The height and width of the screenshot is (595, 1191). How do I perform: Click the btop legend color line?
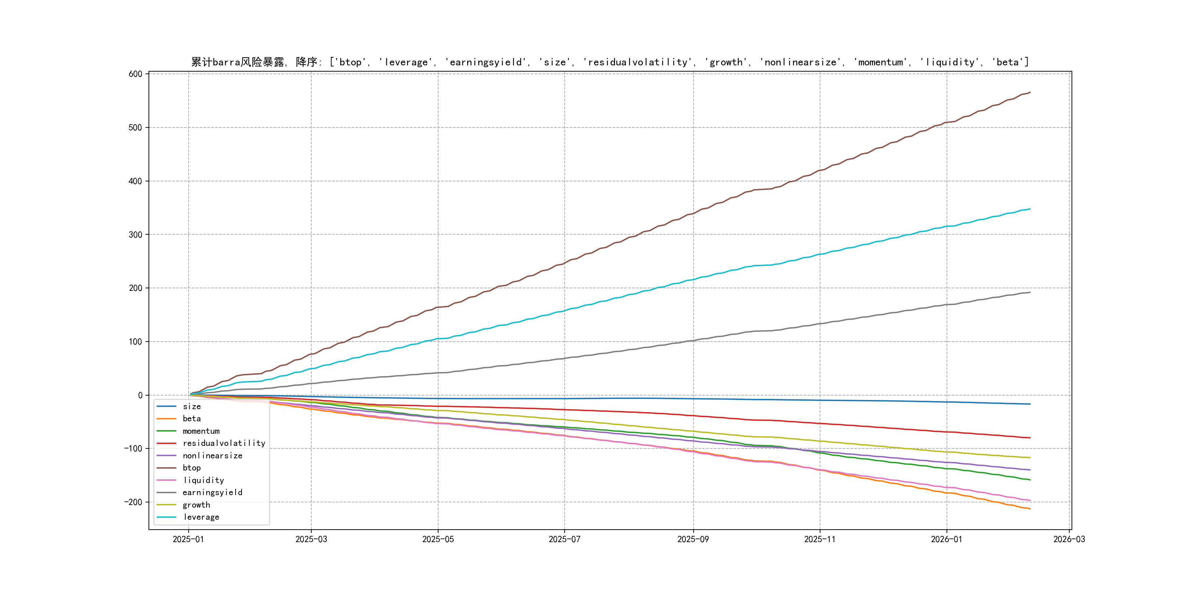167,468
